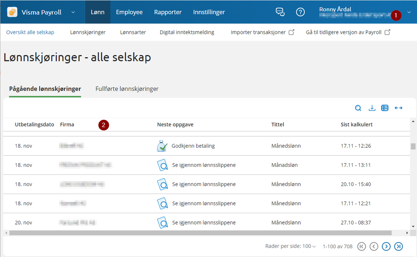
Task: Switch to Fullførte lønnskjøringer tab
Action: click(x=127, y=89)
